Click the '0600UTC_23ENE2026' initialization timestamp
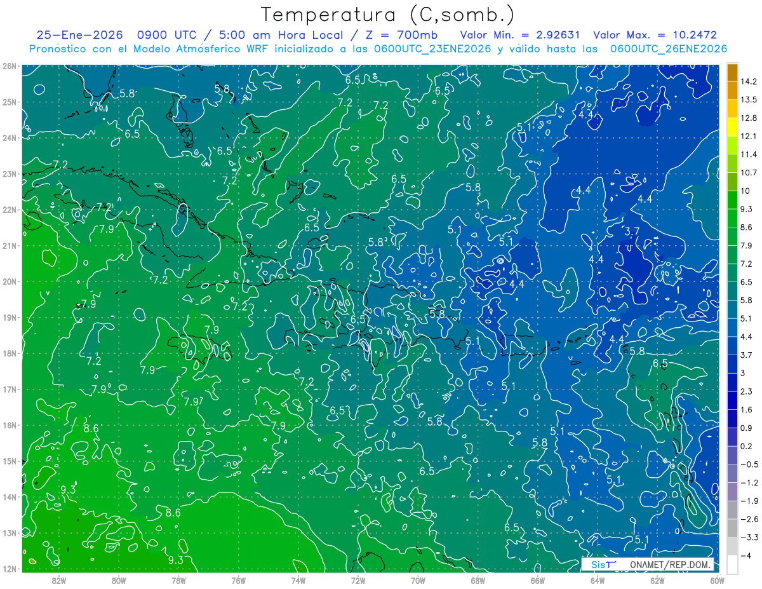Screen dimensions: 762x589 [432, 49]
